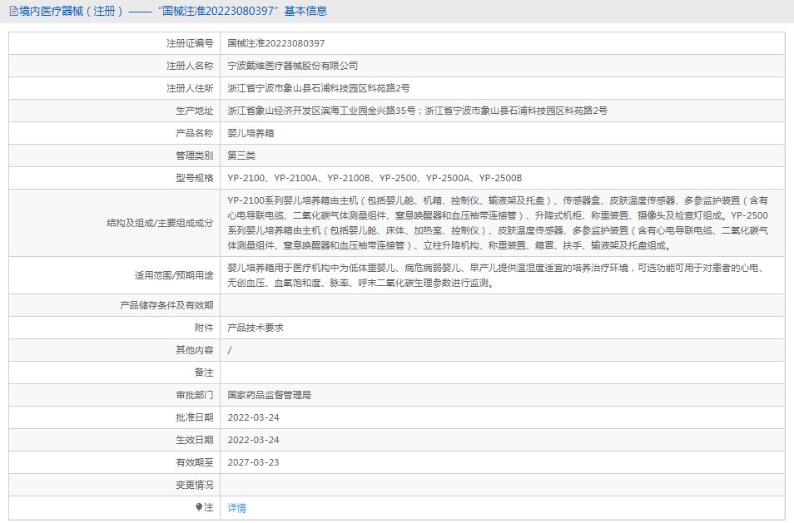Select product name 婴儿培养箱

click(251, 133)
